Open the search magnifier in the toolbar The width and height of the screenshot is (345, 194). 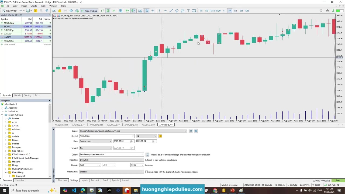(321, 11)
